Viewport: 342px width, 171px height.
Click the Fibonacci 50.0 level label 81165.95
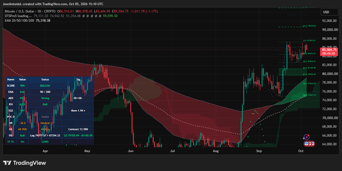tap(309, 68)
